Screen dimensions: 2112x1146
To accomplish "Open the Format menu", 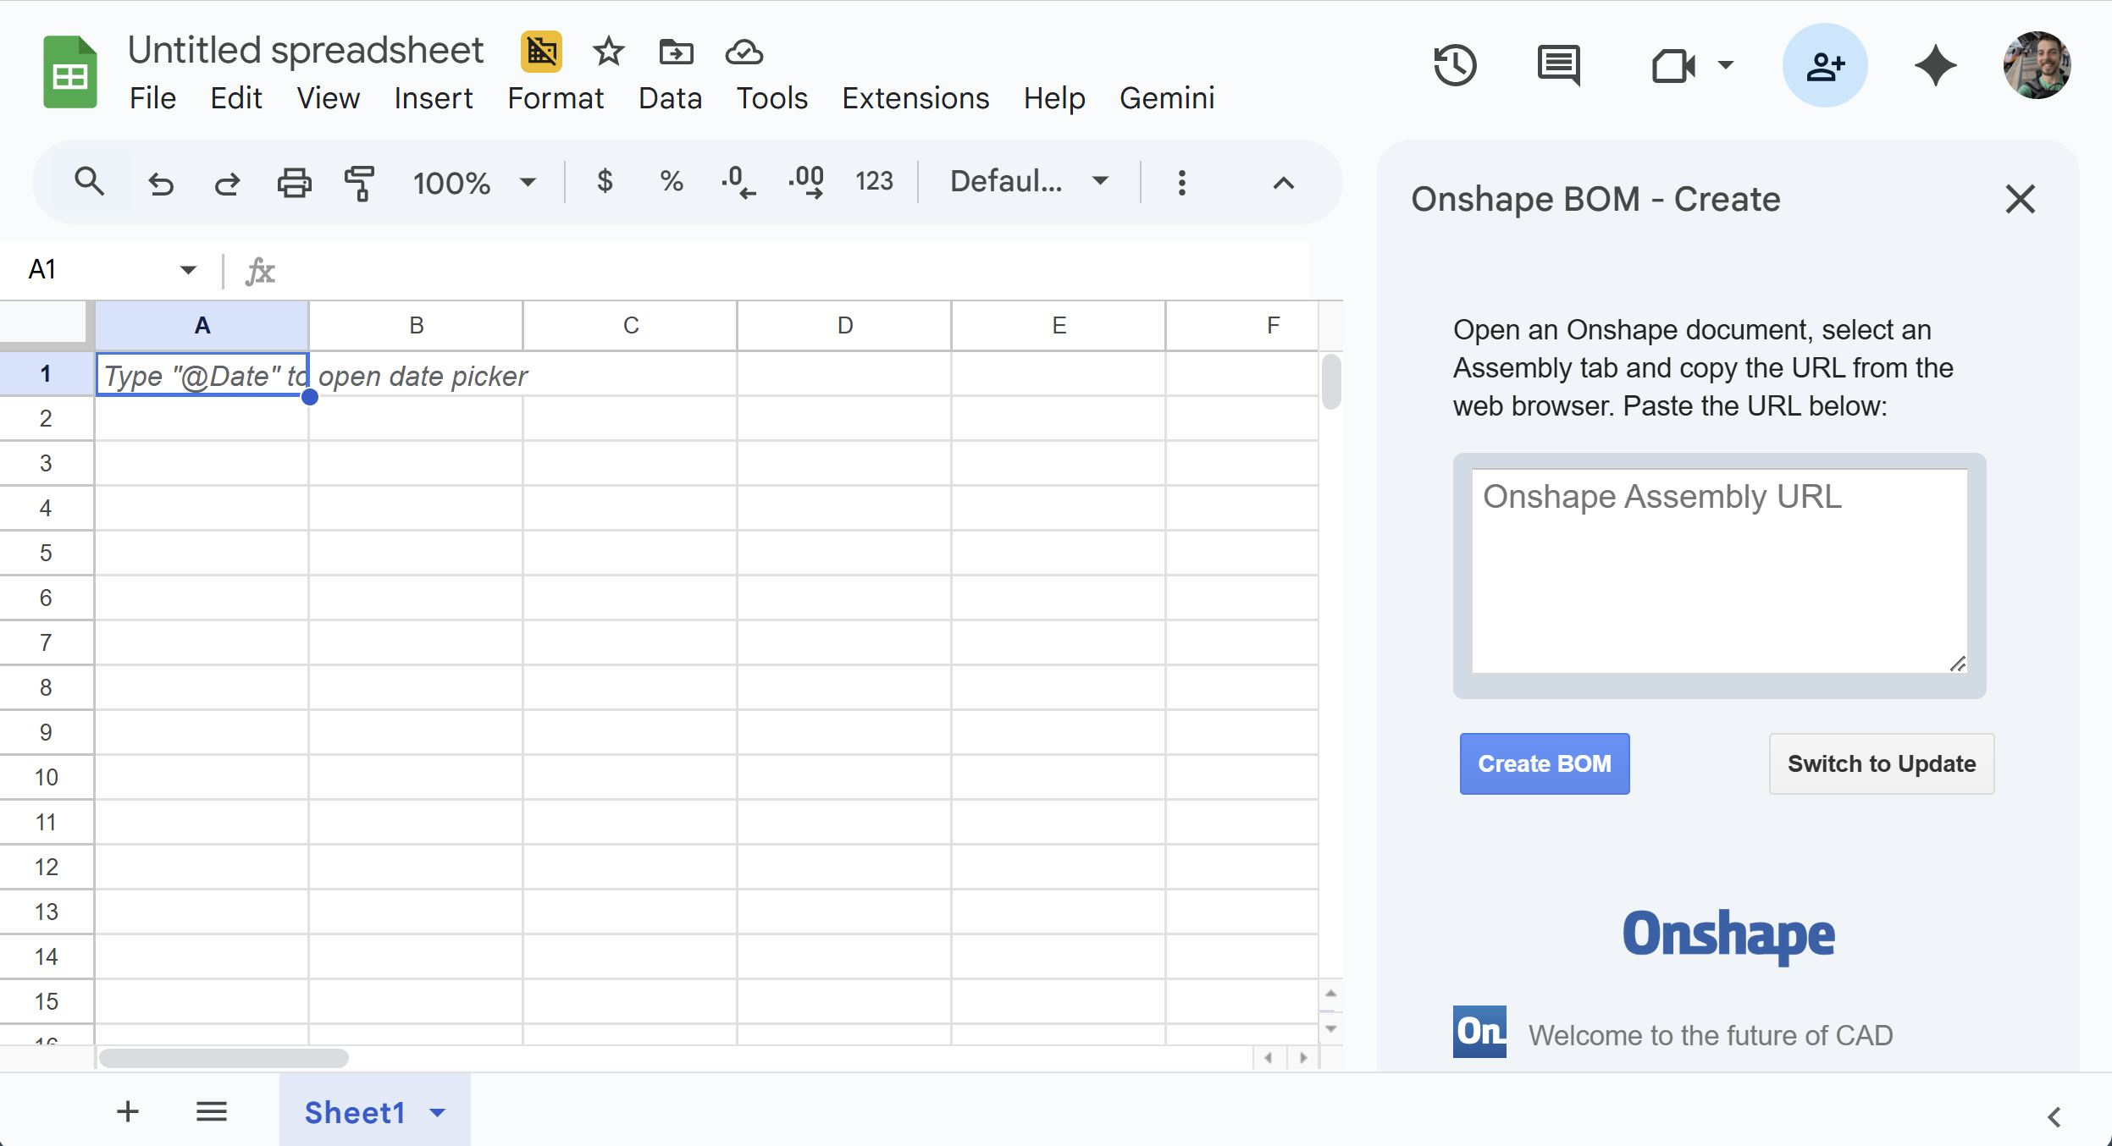I will 555,98.
